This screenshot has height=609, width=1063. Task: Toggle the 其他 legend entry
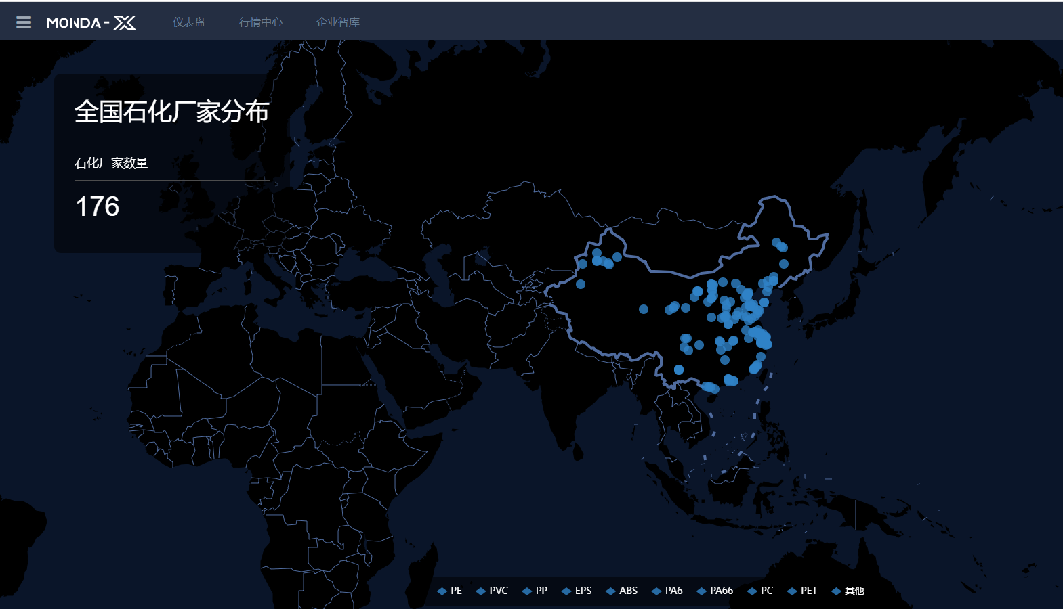(x=848, y=591)
